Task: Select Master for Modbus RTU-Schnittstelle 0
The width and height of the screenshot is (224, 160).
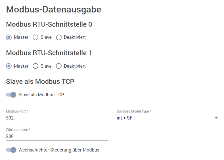Action: (x=9, y=37)
